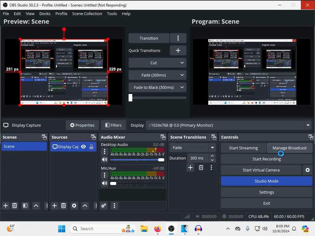The image size is (315, 236).
Task: Open source Filters button
Action: click(114, 125)
